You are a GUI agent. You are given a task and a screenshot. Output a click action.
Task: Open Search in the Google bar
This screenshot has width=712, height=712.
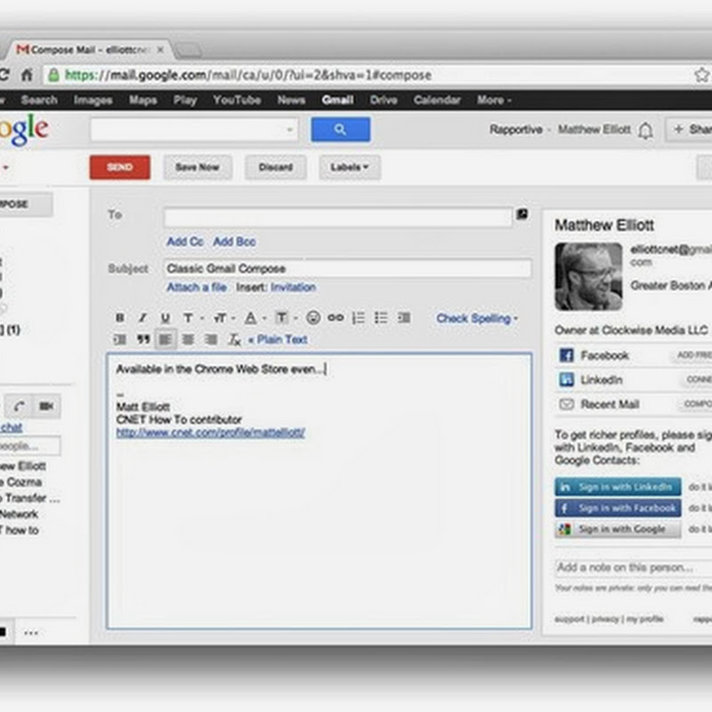[x=39, y=100]
